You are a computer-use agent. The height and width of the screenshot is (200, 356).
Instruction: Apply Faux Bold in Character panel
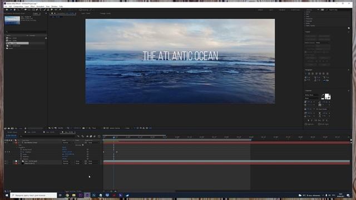click(309, 121)
